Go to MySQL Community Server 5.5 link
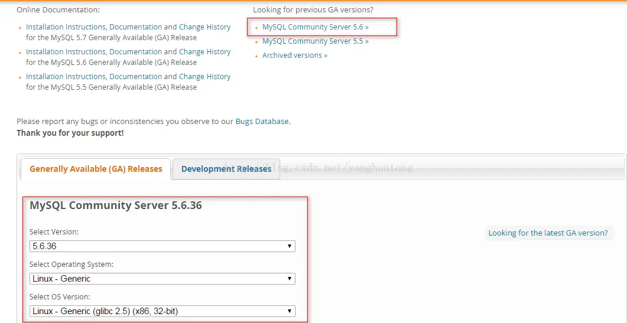Screen dimensions: 627x323 (x=316, y=41)
